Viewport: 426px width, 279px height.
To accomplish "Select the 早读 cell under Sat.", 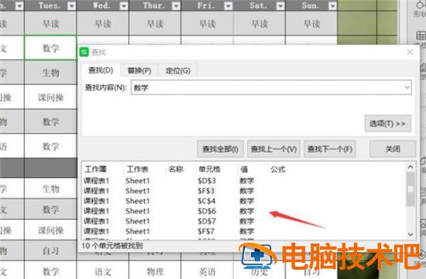I will [259, 24].
